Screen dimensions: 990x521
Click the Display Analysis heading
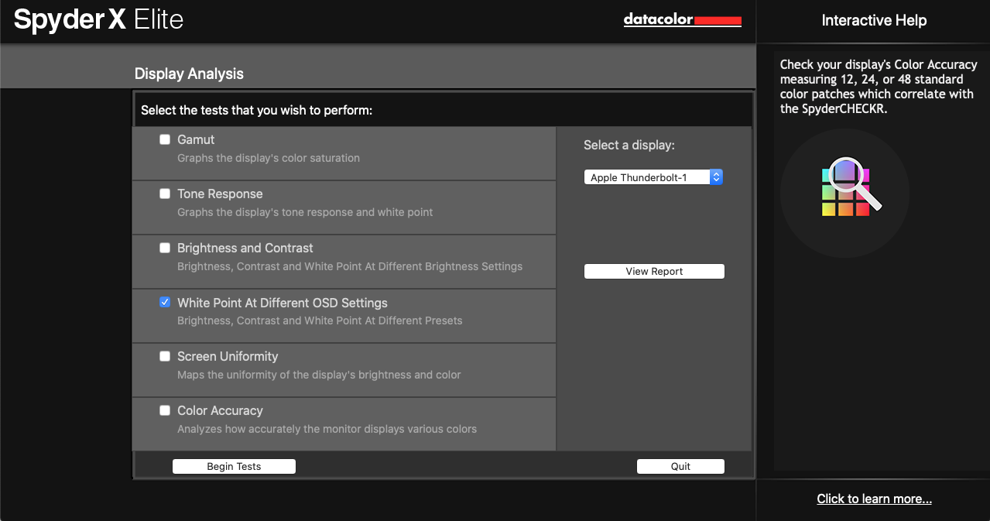189,74
